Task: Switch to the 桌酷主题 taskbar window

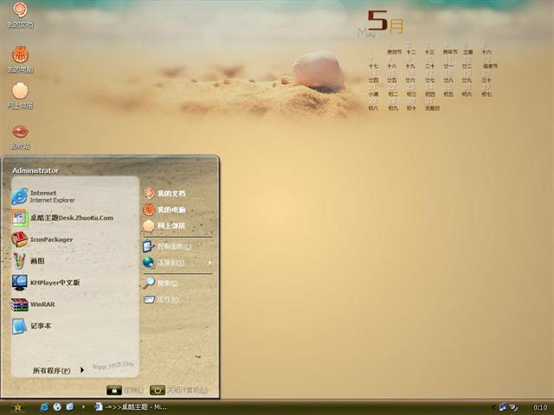Action: click(x=132, y=406)
